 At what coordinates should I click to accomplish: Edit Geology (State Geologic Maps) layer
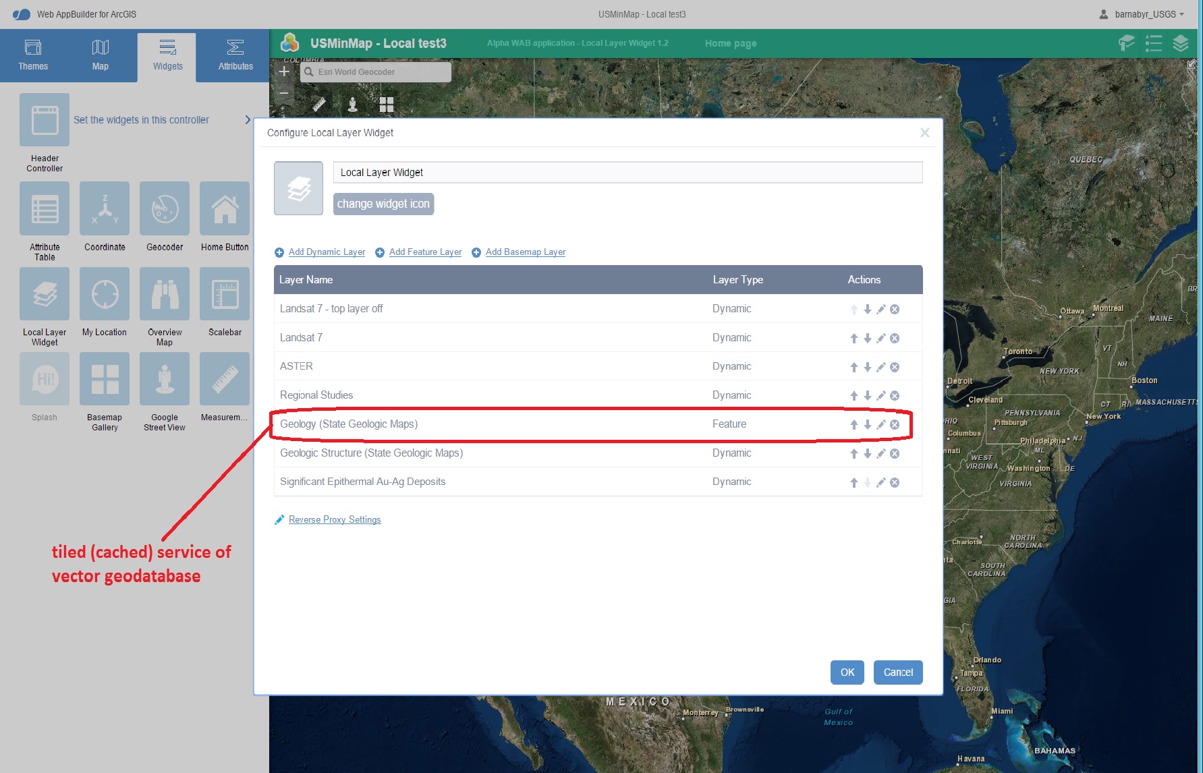click(881, 424)
